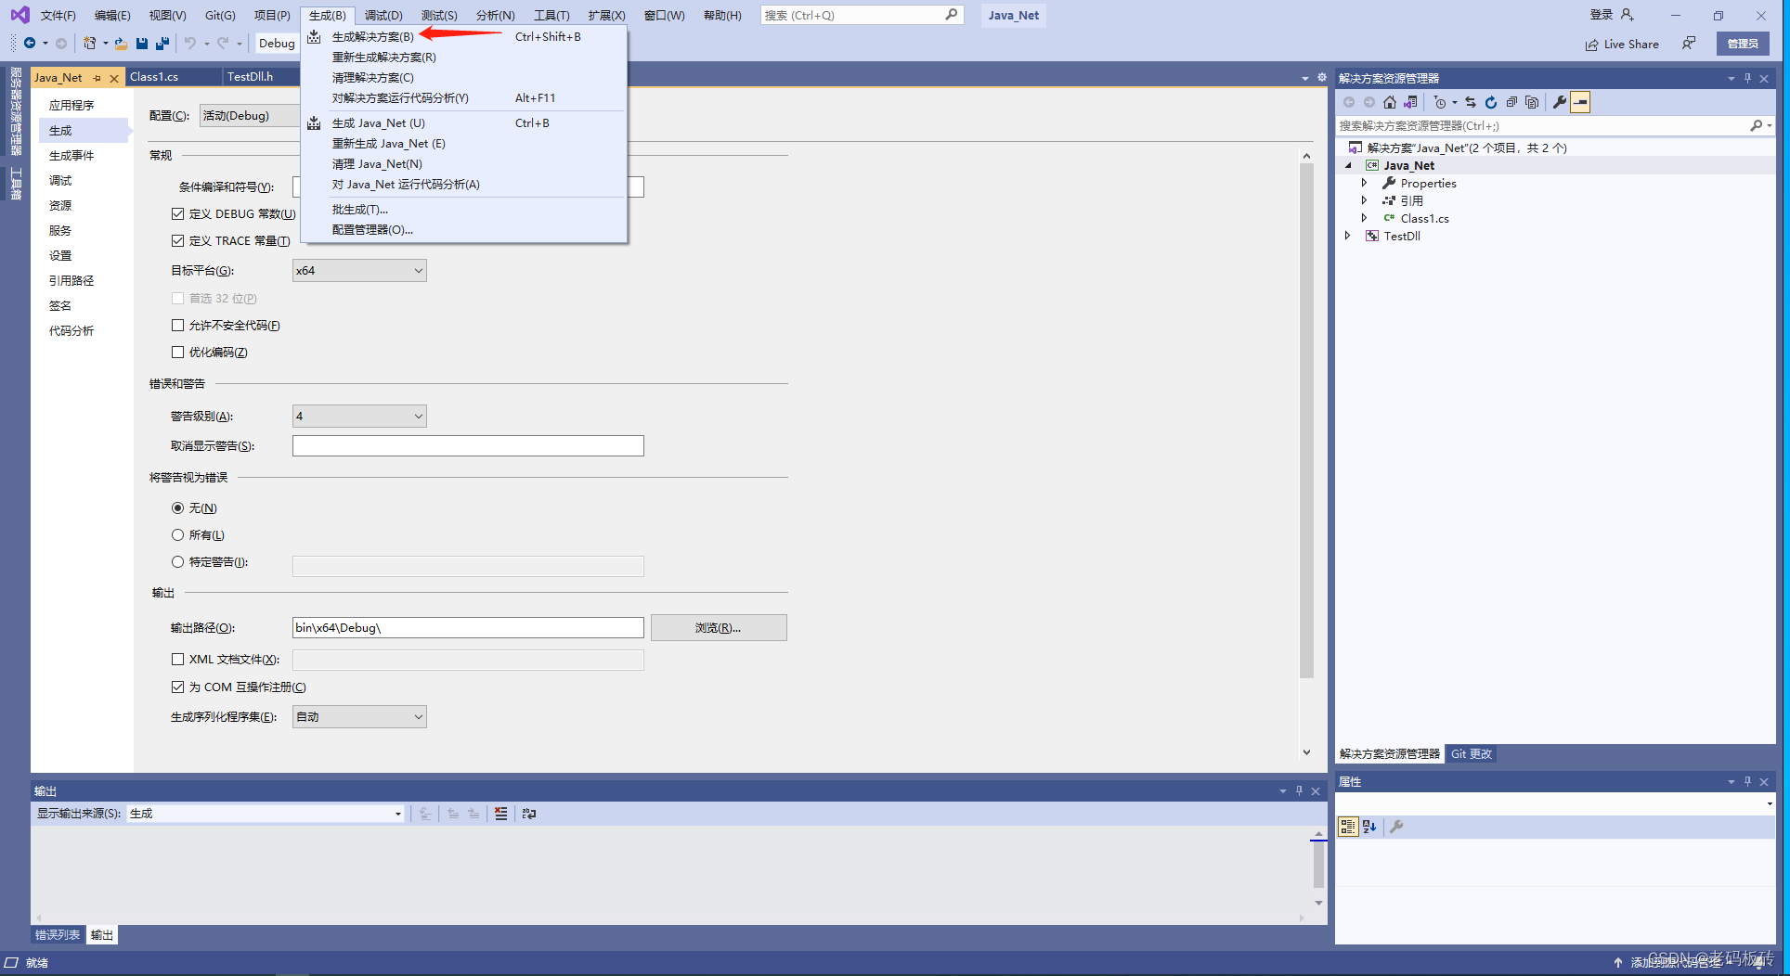Expand the Properties node in Solution Explorer
The width and height of the screenshot is (1790, 976).
[1365, 183]
